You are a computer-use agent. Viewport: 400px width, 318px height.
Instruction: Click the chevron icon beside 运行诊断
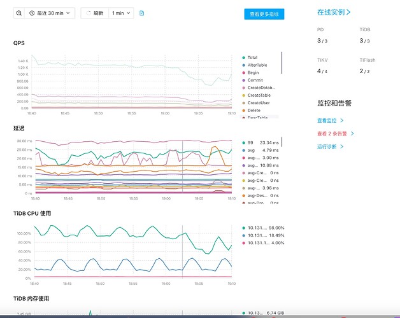[342, 146]
